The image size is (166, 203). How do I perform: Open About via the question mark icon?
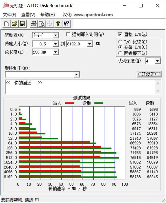58,24
